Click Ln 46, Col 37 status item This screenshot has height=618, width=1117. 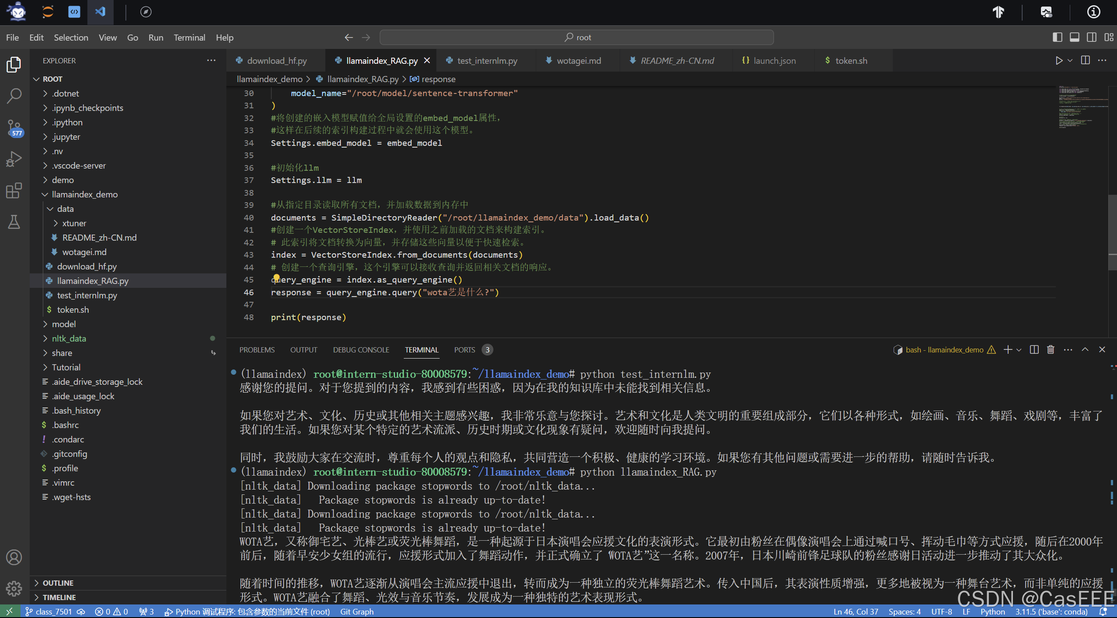(855, 611)
